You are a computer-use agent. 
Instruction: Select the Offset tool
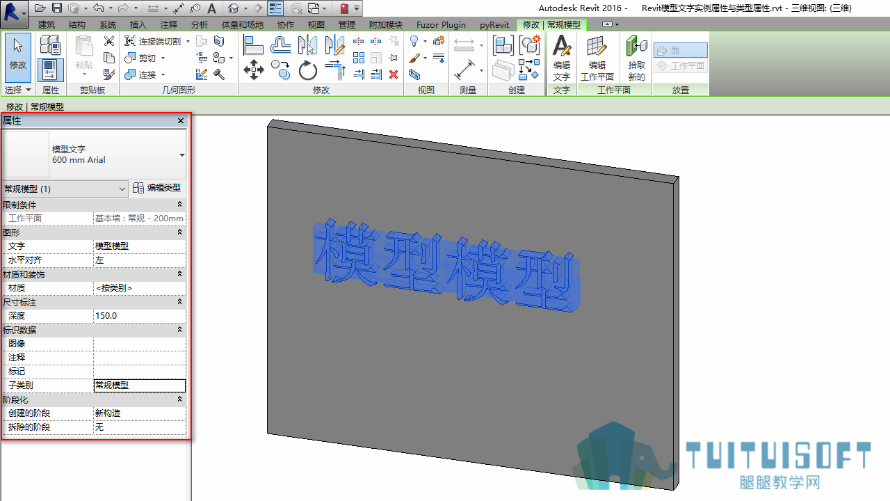281,46
